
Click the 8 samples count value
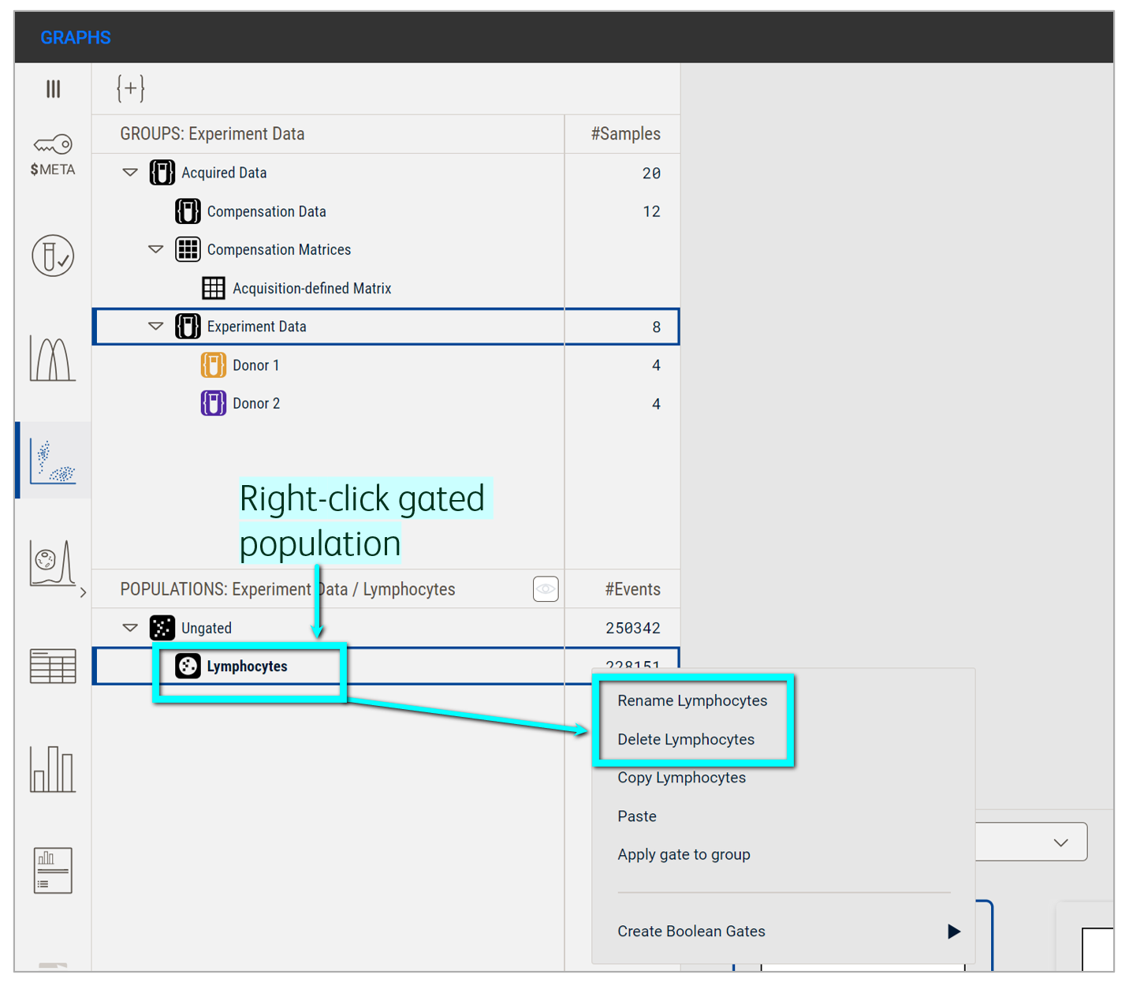pyautogui.click(x=657, y=327)
